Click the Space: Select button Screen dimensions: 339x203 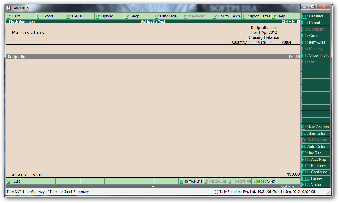264,181
